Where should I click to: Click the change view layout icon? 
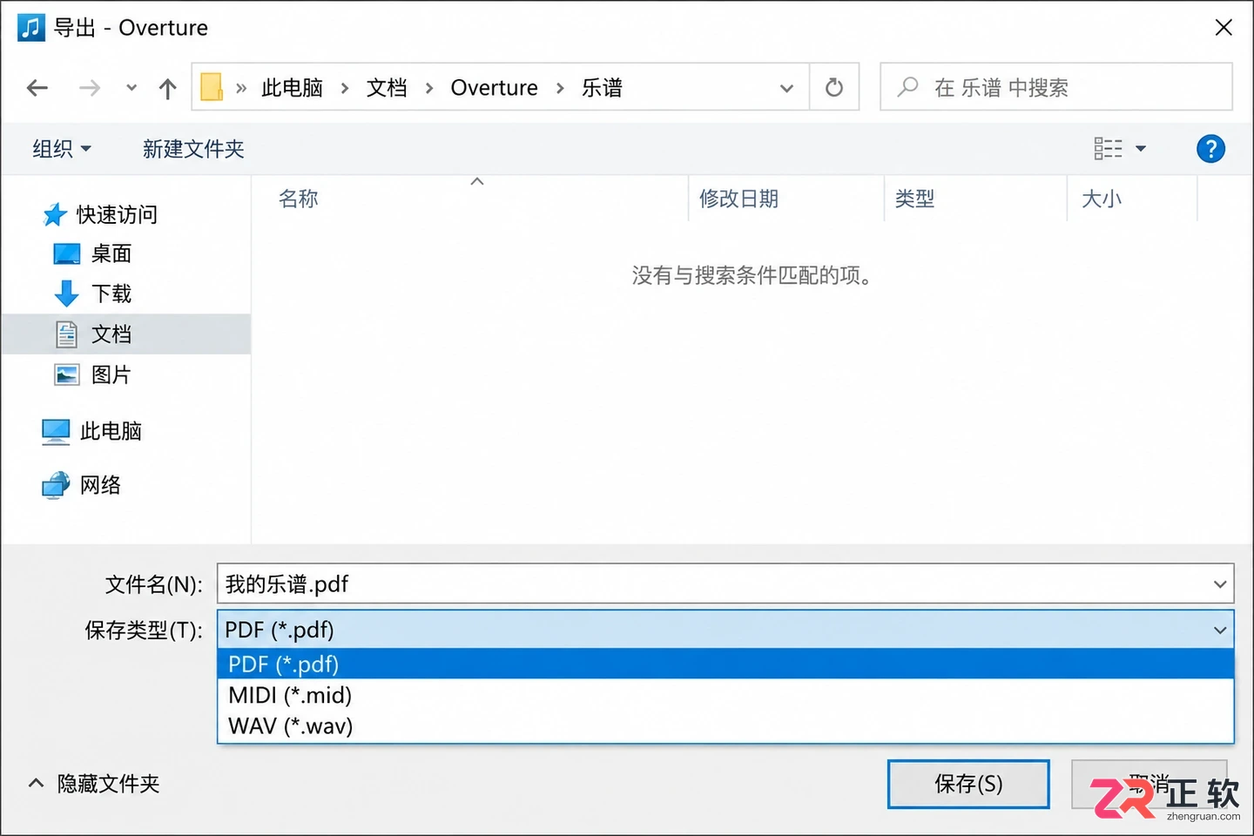coord(1108,149)
